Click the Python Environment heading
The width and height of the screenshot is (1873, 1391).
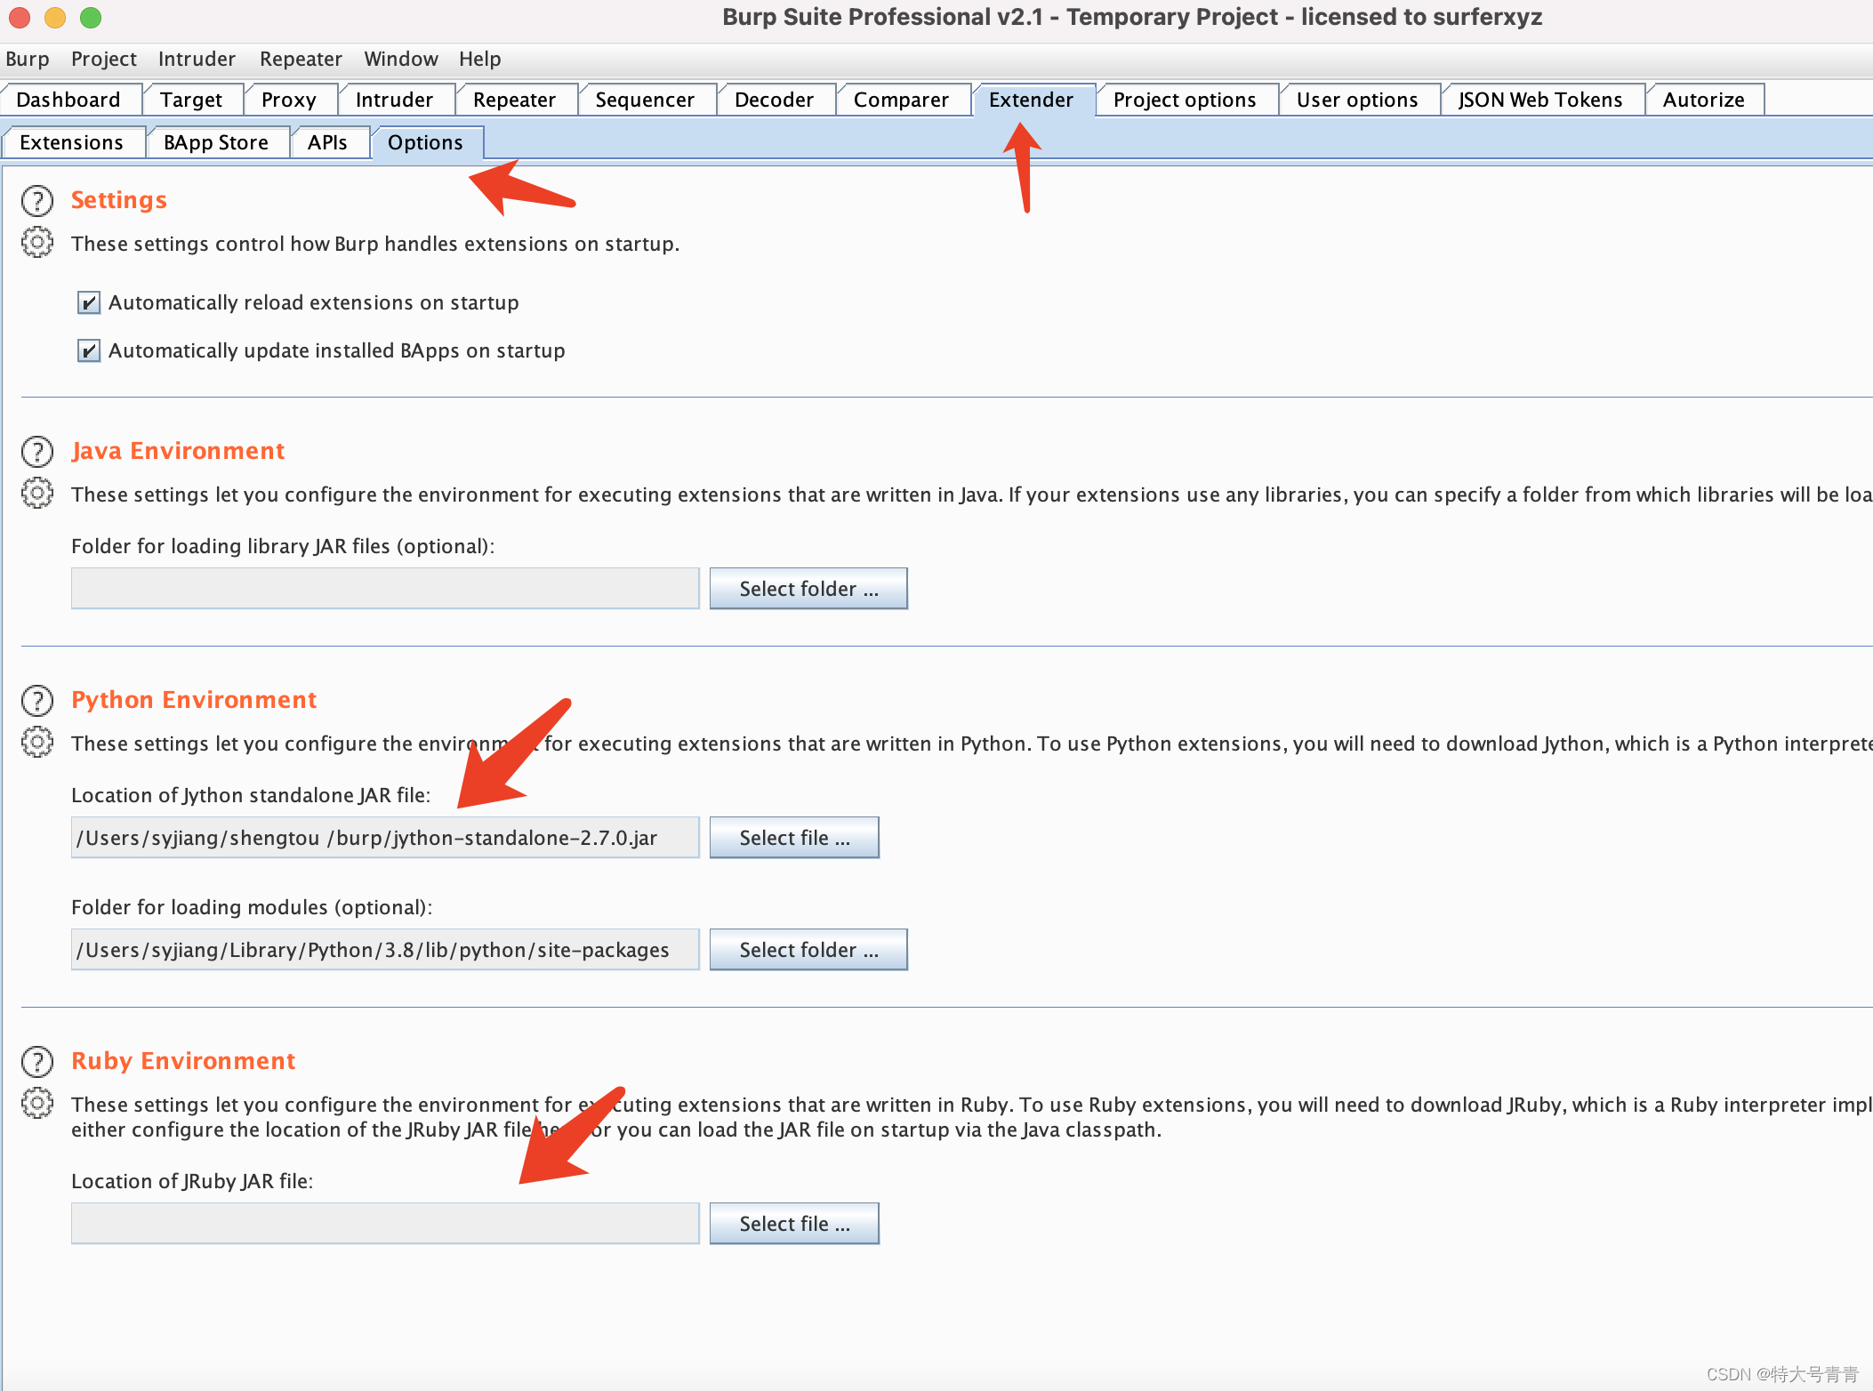194,700
